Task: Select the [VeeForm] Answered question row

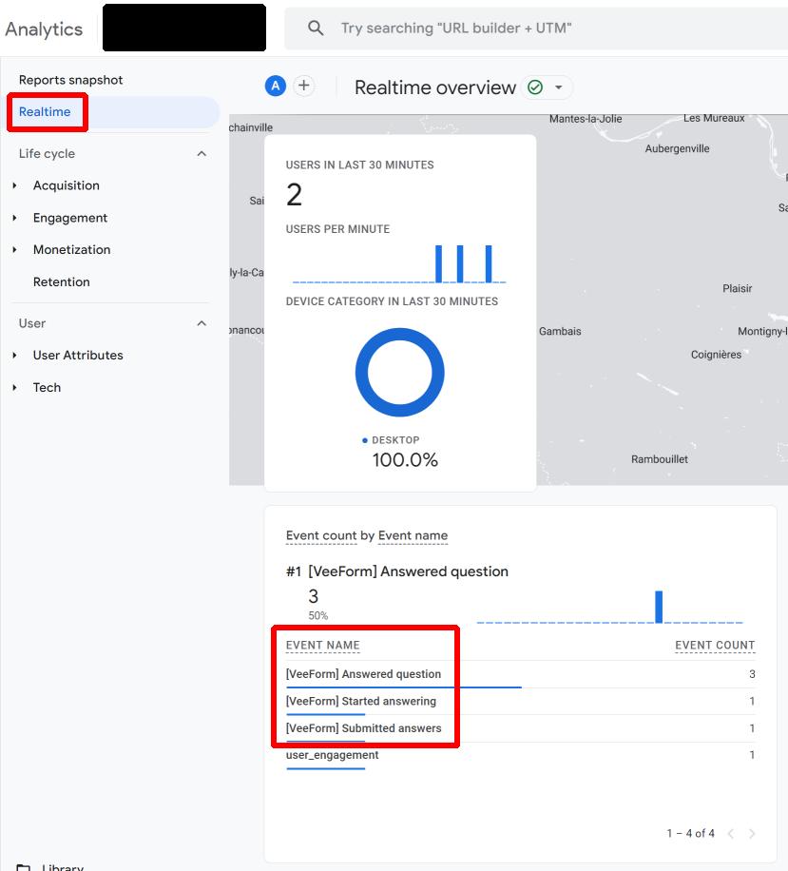Action: pyautogui.click(x=520, y=674)
